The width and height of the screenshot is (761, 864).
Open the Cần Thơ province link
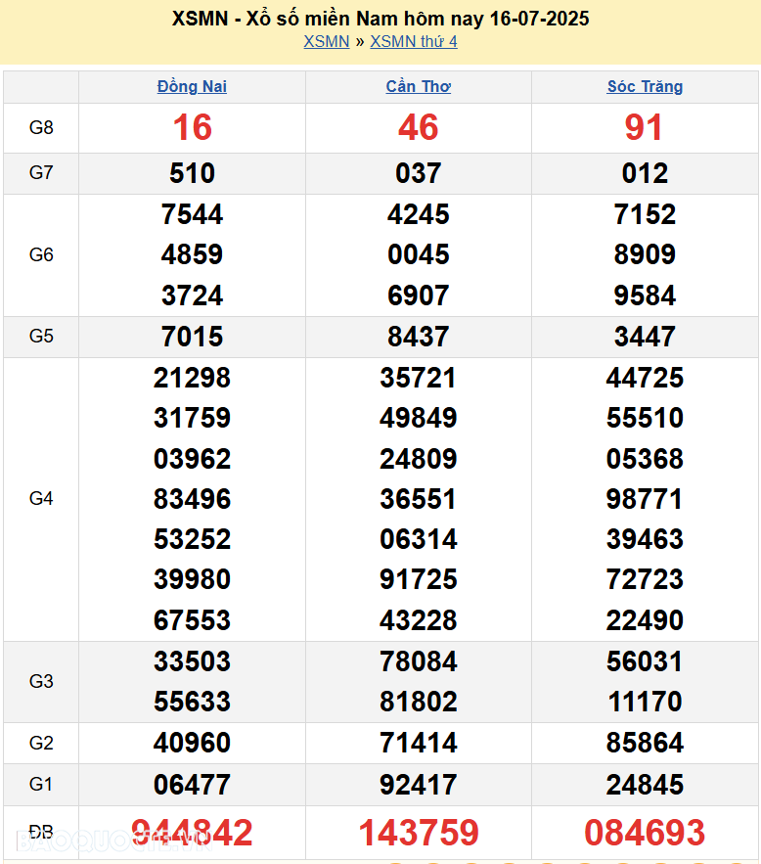tap(419, 86)
